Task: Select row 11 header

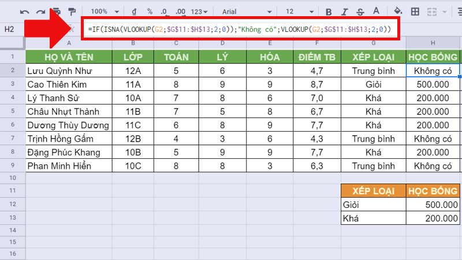Action: 12,191
